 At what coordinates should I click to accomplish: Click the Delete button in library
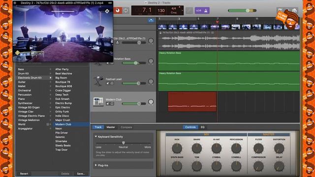tap(65, 174)
